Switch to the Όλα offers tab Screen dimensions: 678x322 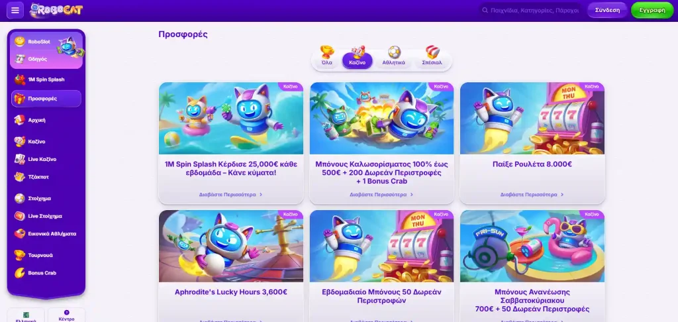click(x=327, y=56)
